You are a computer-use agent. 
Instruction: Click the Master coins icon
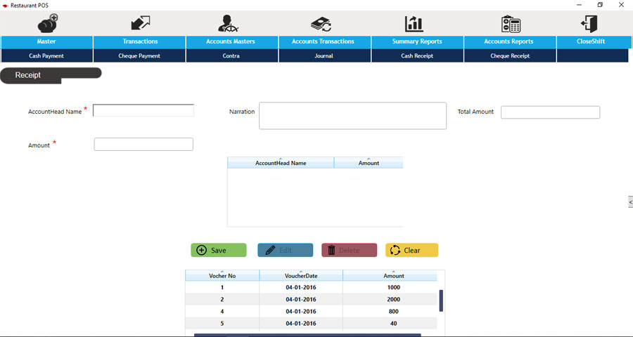click(47, 23)
